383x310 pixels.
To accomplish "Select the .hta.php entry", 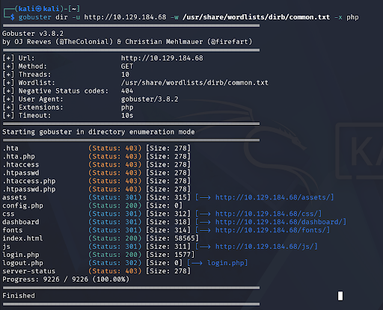I will [x=19, y=157].
